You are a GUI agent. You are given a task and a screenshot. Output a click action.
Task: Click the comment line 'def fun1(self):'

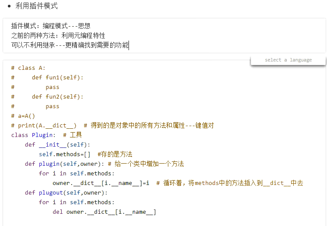pyautogui.click(x=58, y=77)
